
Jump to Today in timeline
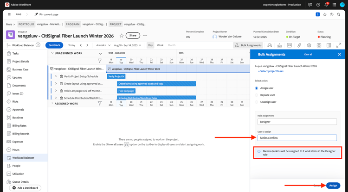(71, 45)
